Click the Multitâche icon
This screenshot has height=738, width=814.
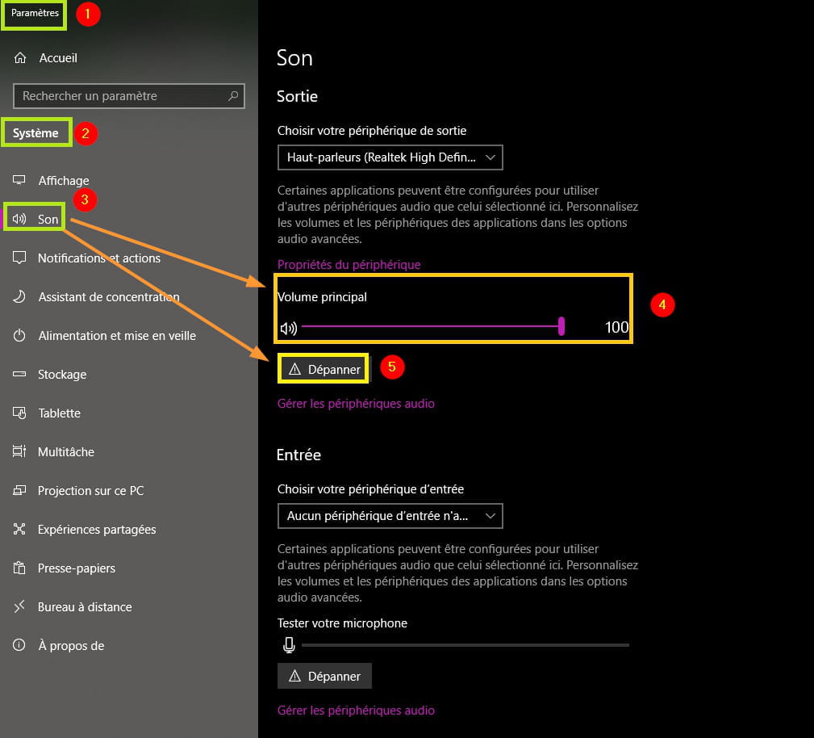coord(19,451)
